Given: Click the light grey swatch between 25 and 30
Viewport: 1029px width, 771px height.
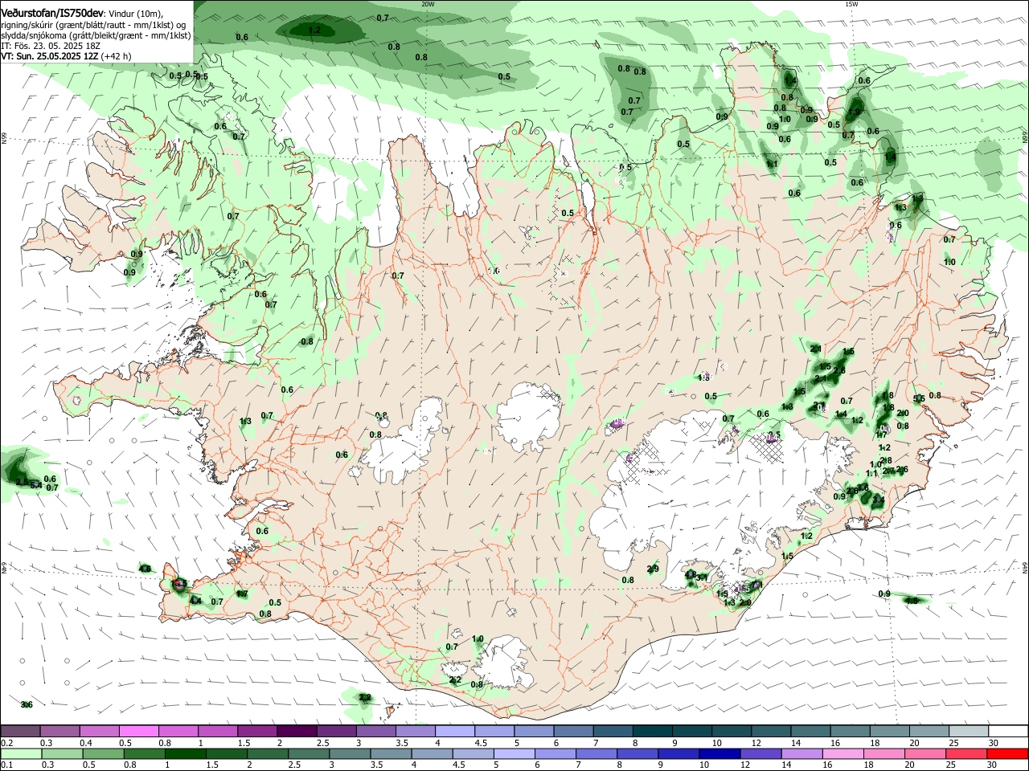Looking at the screenshot, I should (x=968, y=731).
